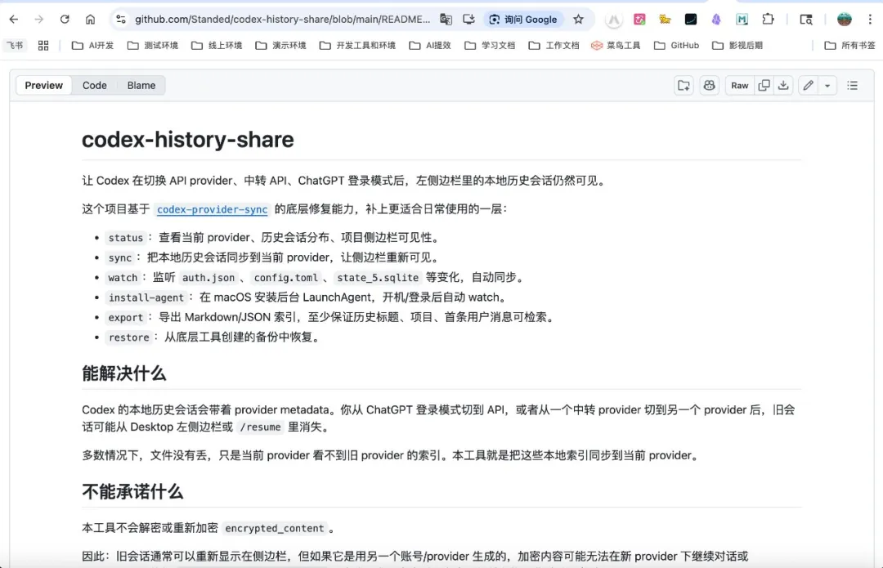The height and width of the screenshot is (568, 883).
Task: Open the tab search icon
Action: click(806, 19)
